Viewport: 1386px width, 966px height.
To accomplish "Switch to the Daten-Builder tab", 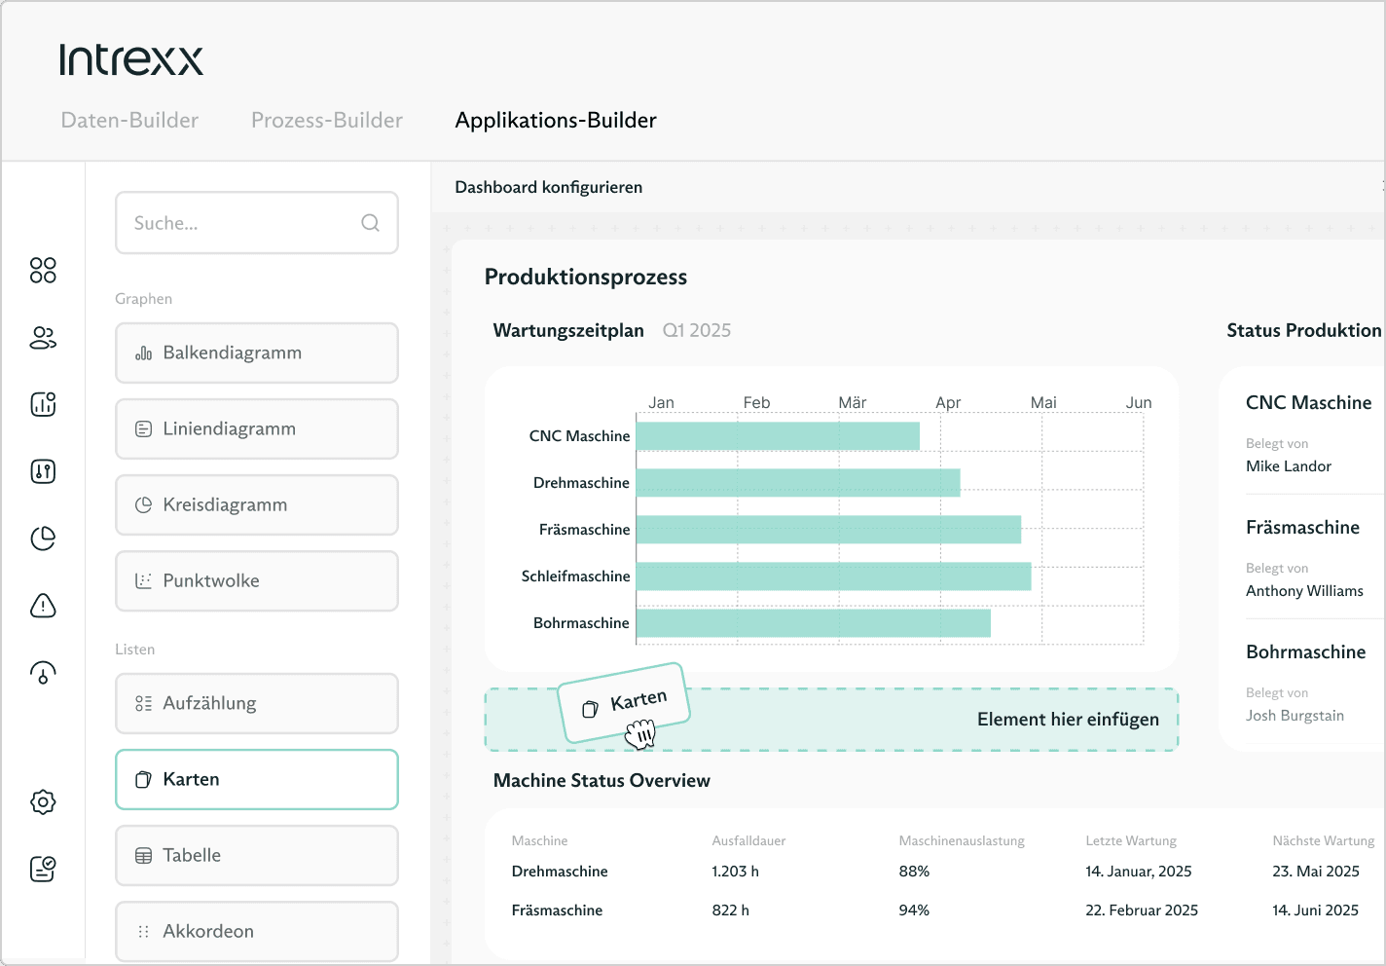I will (x=129, y=120).
